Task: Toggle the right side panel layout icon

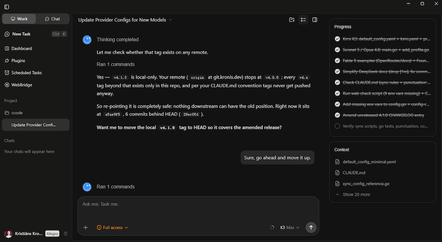Action: click(x=315, y=20)
